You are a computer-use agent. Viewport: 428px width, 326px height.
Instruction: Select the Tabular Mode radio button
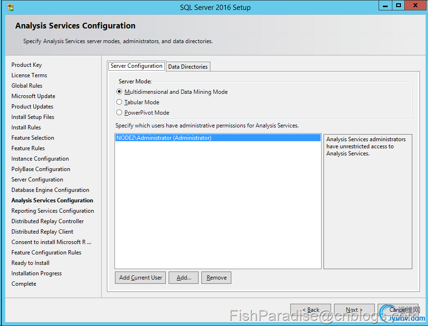click(119, 102)
